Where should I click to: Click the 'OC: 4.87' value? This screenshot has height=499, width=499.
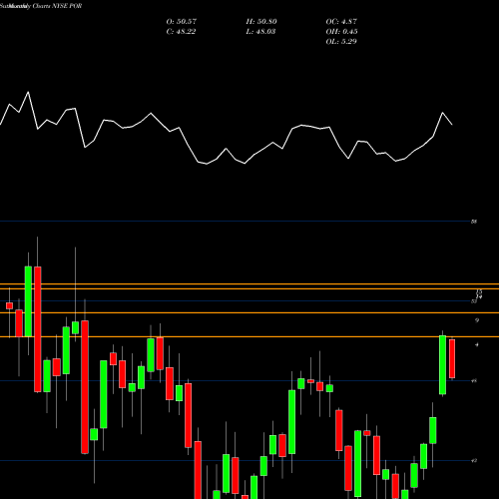pos(341,22)
